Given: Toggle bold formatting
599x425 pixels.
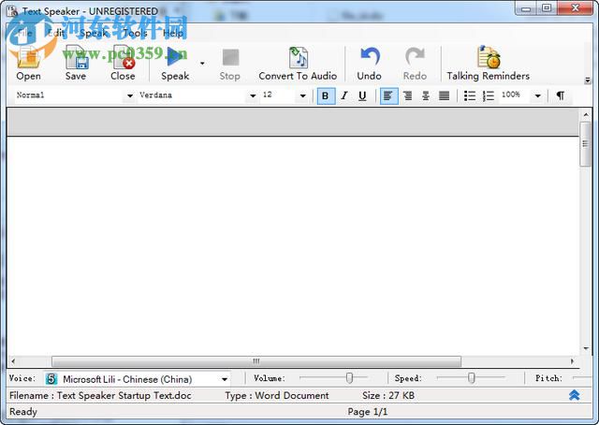Looking at the screenshot, I should [x=326, y=95].
